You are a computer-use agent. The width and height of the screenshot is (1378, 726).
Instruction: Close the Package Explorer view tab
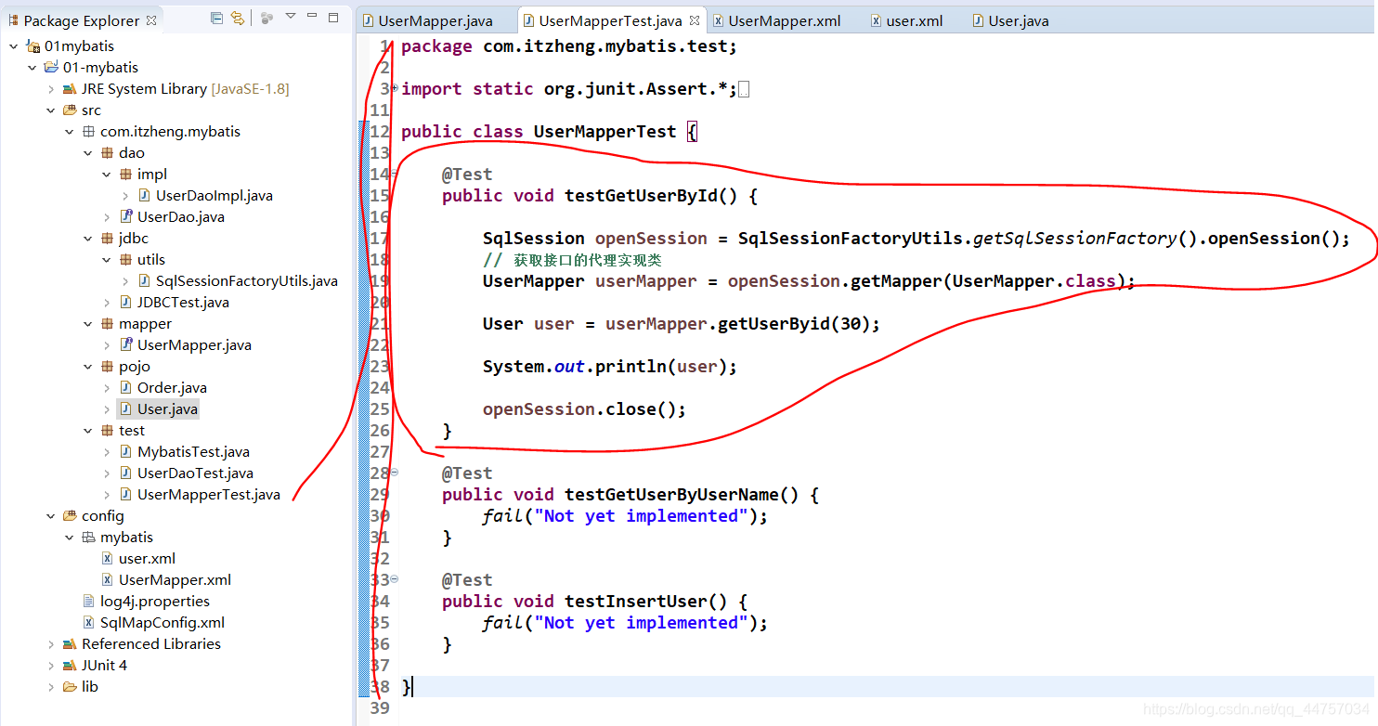151,19
